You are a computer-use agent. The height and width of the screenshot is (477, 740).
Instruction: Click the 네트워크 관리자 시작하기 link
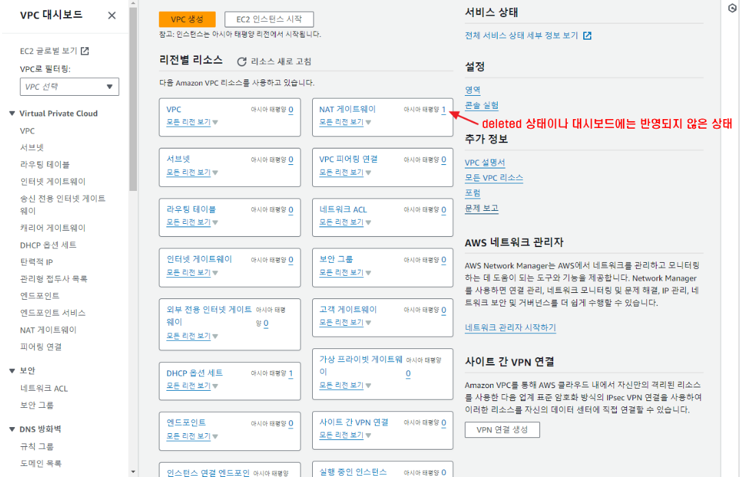click(x=510, y=328)
